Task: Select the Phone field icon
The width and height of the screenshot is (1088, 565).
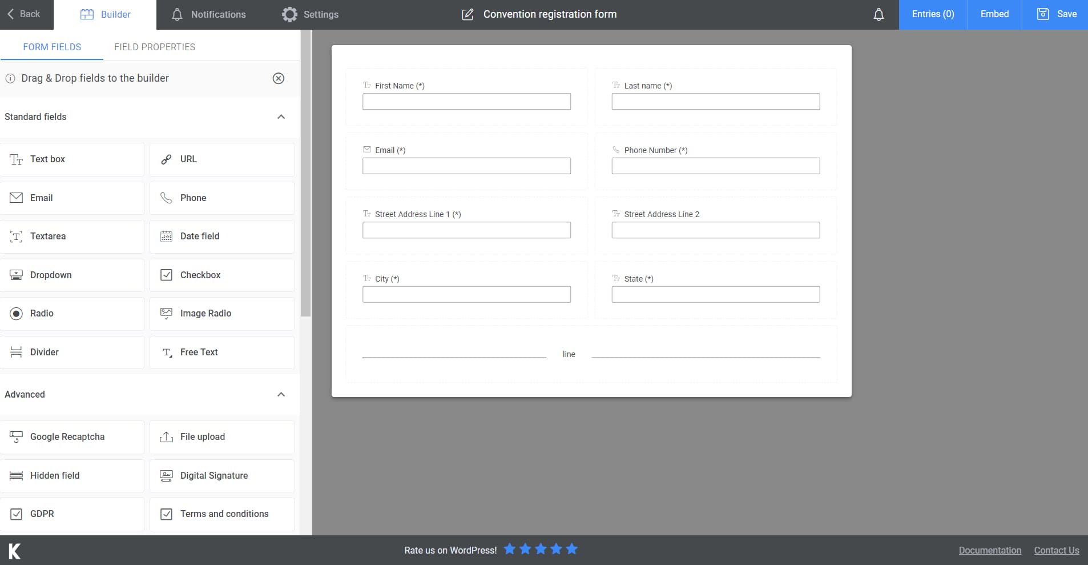Action: [166, 198]
